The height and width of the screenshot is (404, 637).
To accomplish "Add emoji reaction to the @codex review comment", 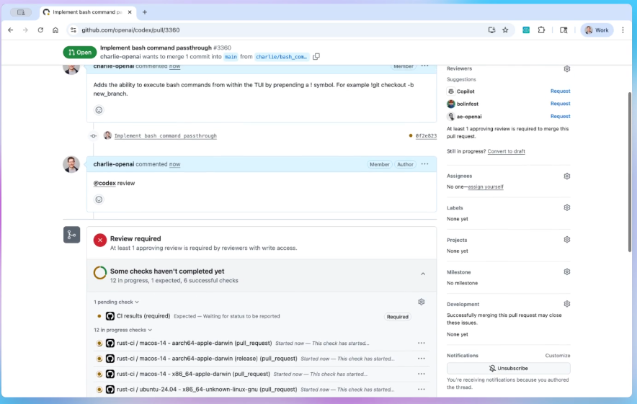I will coord(99,199).
